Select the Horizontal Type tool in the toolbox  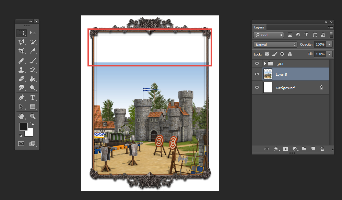(x=33, y=97)
